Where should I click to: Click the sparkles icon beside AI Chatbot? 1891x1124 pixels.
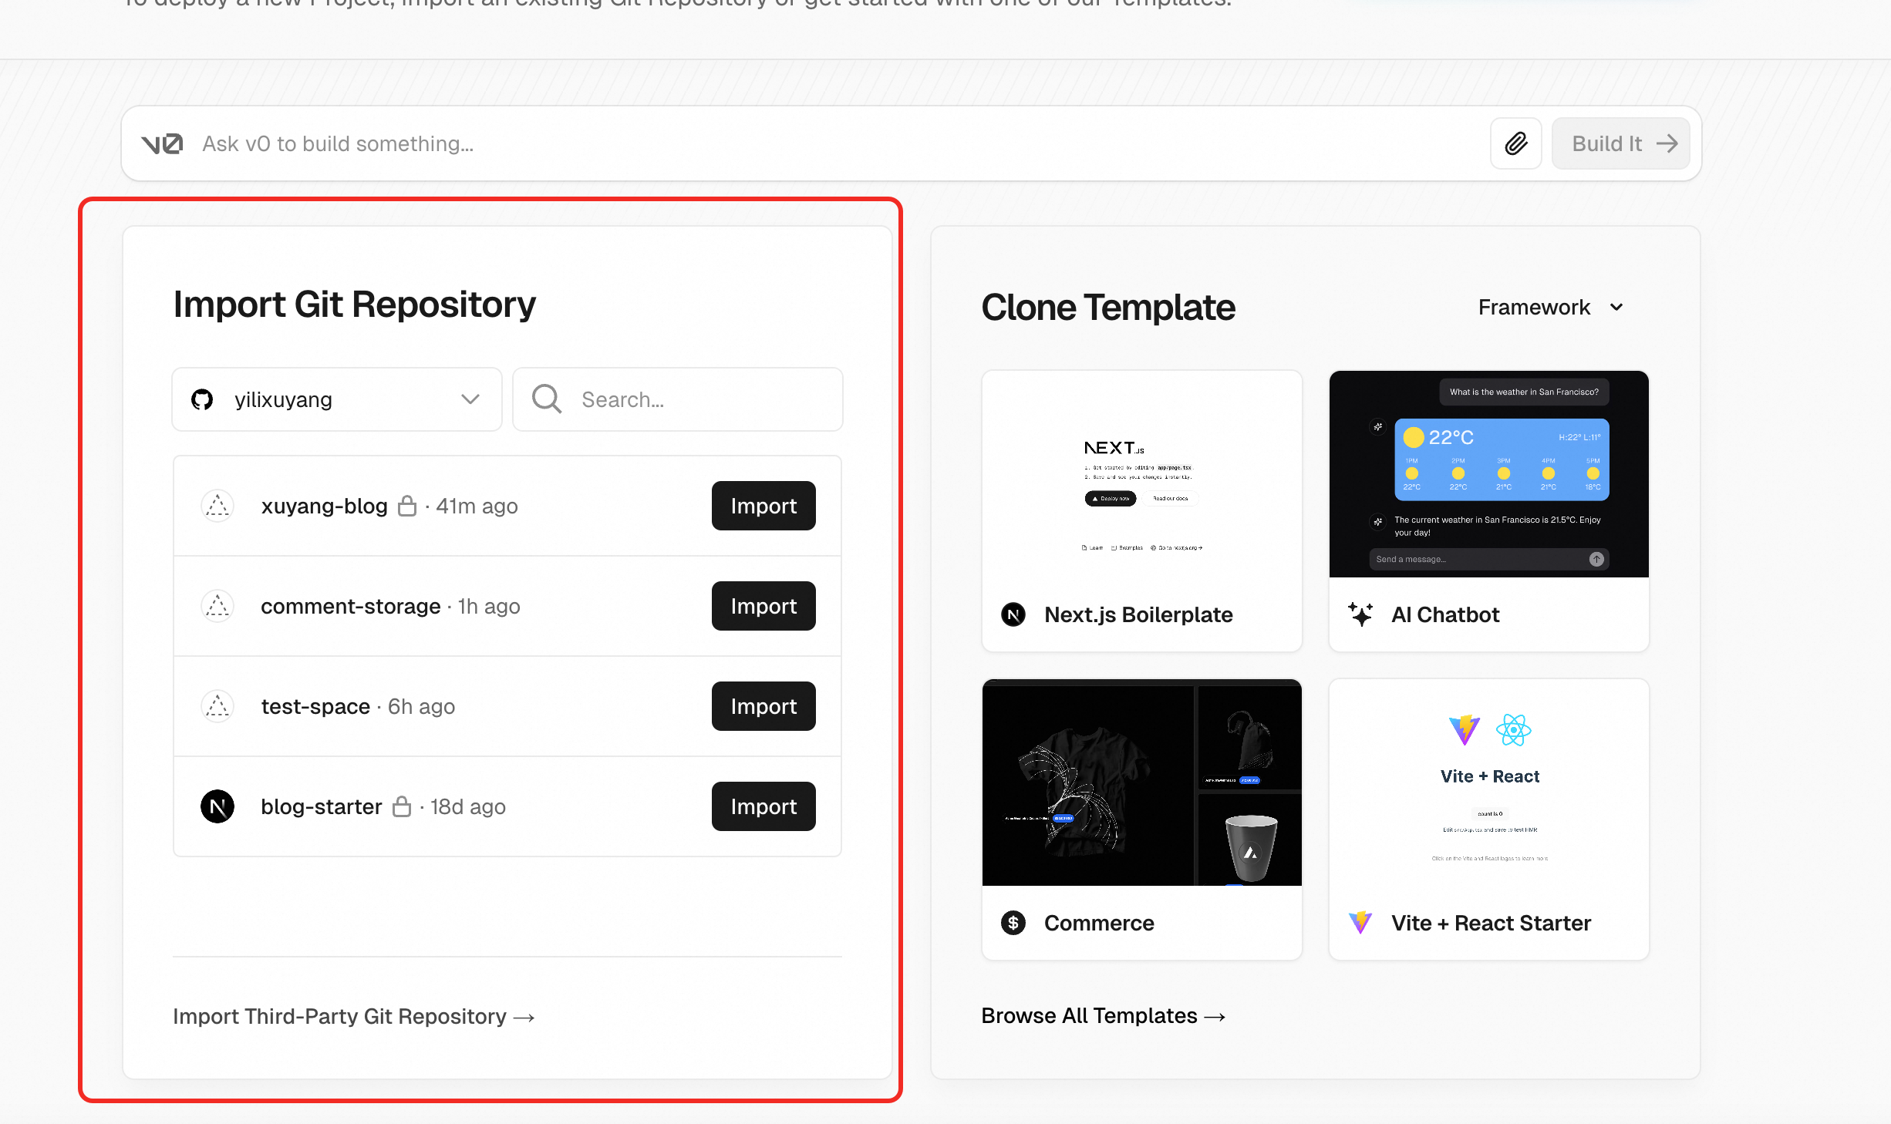tap(1360, 614)
